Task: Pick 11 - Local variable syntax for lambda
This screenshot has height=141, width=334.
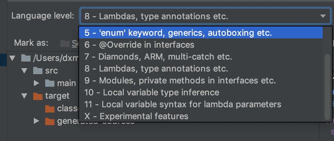Action: (x=201, y=104)
